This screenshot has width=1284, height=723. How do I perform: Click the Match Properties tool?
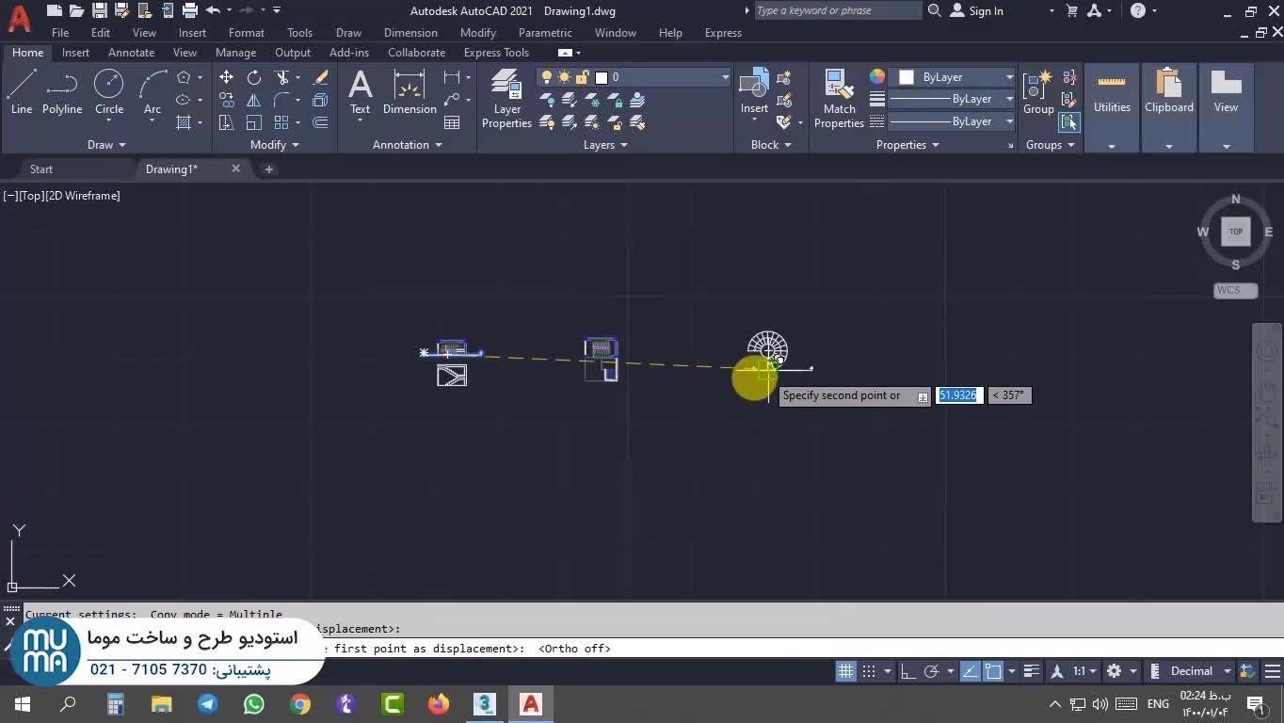tap(839, 98)
